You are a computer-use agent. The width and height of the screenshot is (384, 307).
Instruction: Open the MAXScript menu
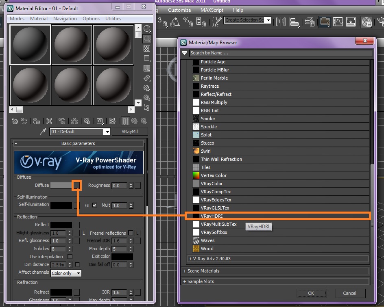pyautogui.click(x=212, y=10)
